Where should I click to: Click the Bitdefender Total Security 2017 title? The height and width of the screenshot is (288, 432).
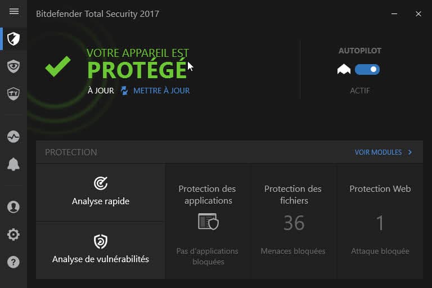[97, 13]
